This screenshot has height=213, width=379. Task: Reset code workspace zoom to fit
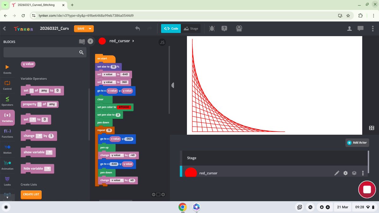coord(158,194)
